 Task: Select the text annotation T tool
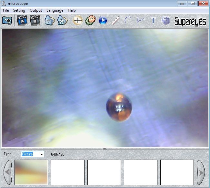click(x=153, y=21)
